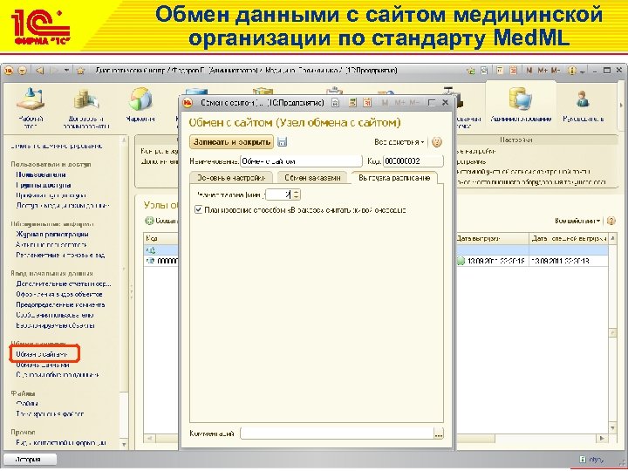Click the calculator icon in dialog title bar
Image resolution: width=628 pixels, height=471 pixels.
[x=352, y=103]
